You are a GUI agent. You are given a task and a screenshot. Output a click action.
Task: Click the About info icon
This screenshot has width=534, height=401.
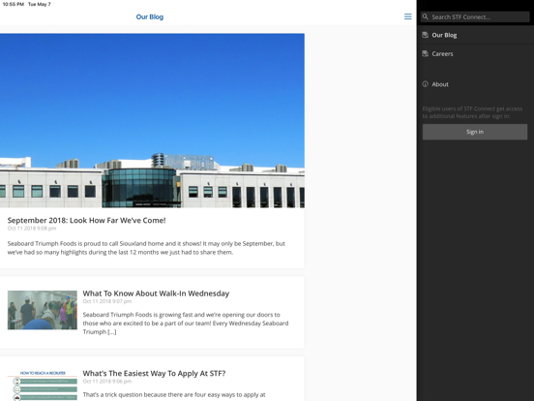[x=425, y=84]
